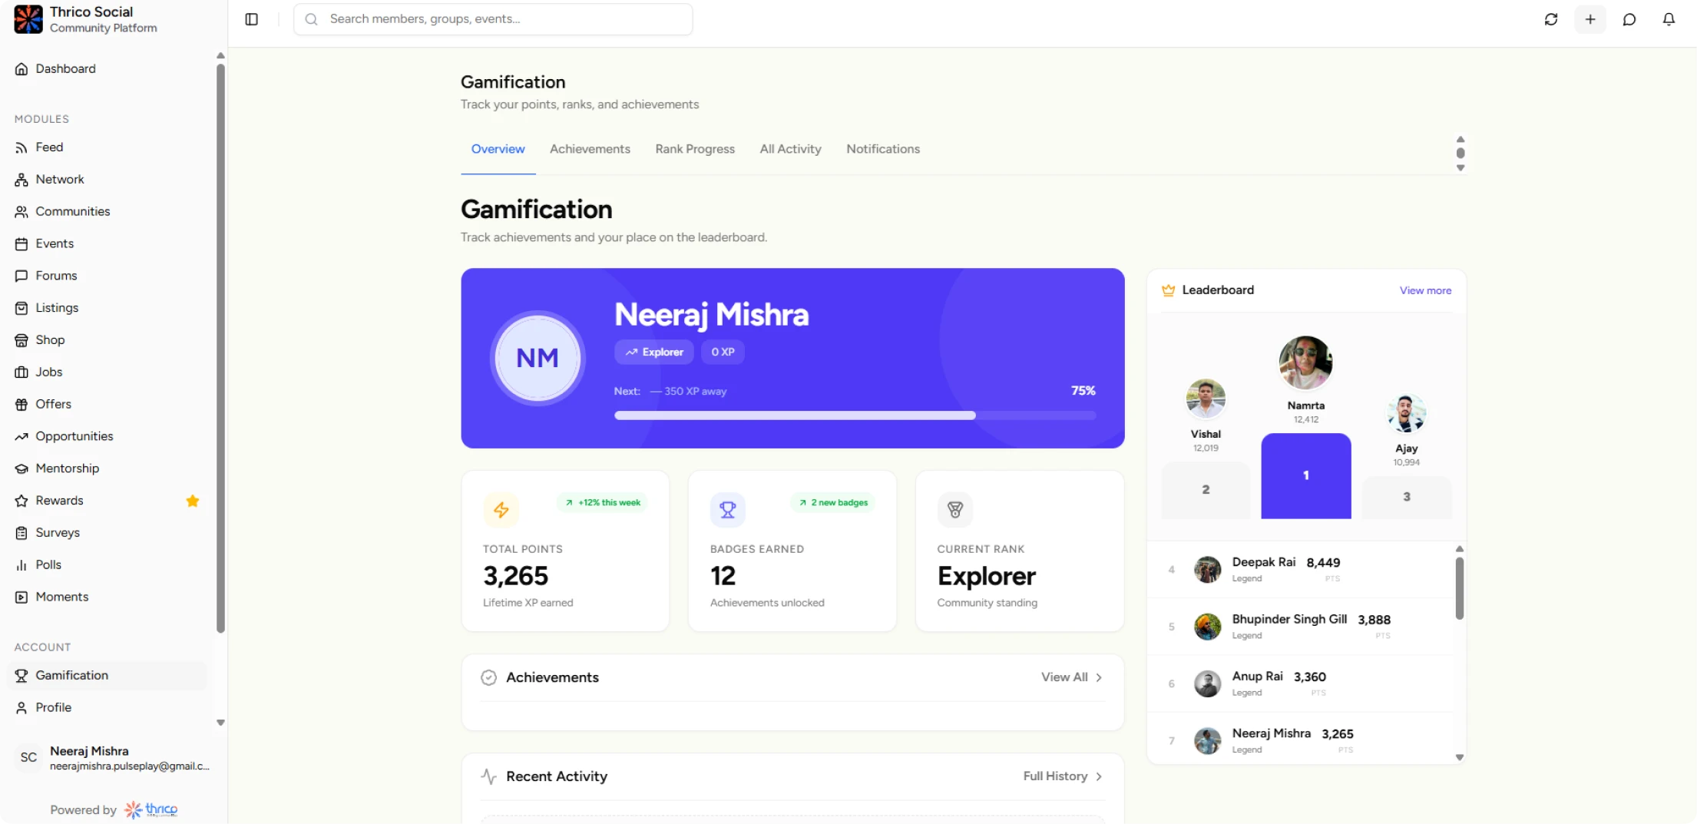
Task: Click the +12% this week badge
Action: tap(603, 503)
